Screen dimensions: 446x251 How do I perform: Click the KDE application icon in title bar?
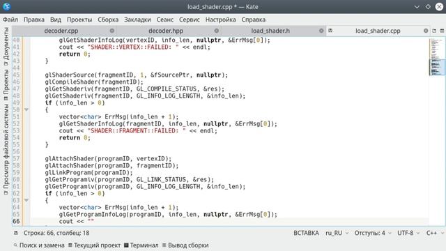[7, 6]
